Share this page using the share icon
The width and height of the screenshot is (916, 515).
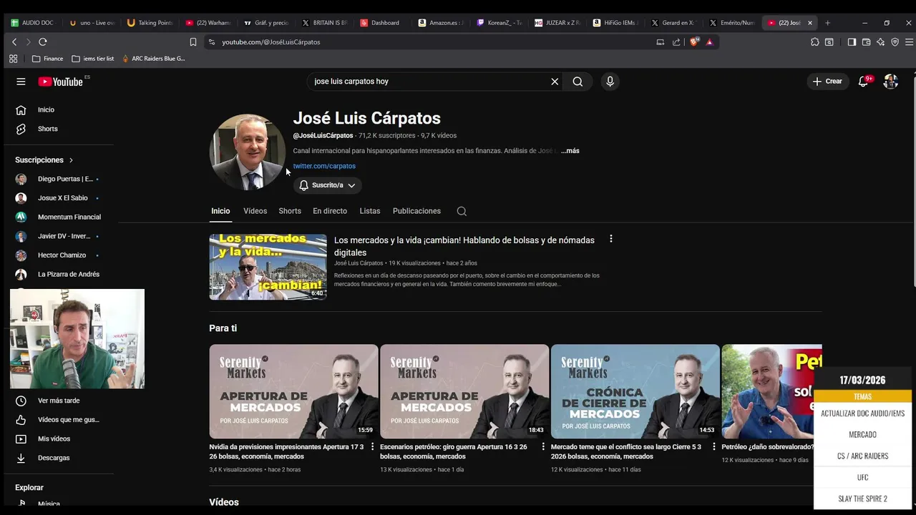coord(676,42)
